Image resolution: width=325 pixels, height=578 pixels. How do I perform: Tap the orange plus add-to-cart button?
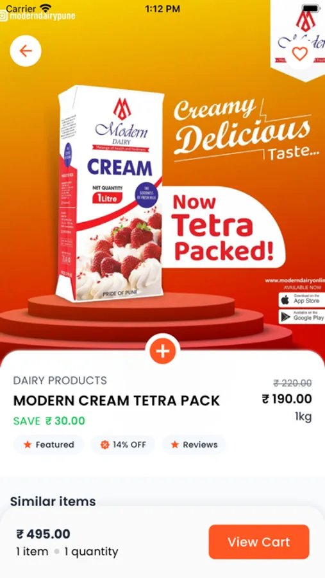coord(163,351)
